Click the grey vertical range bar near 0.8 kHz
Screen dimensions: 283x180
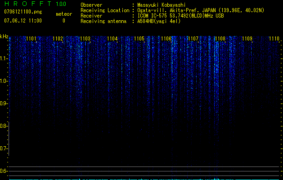9,139
